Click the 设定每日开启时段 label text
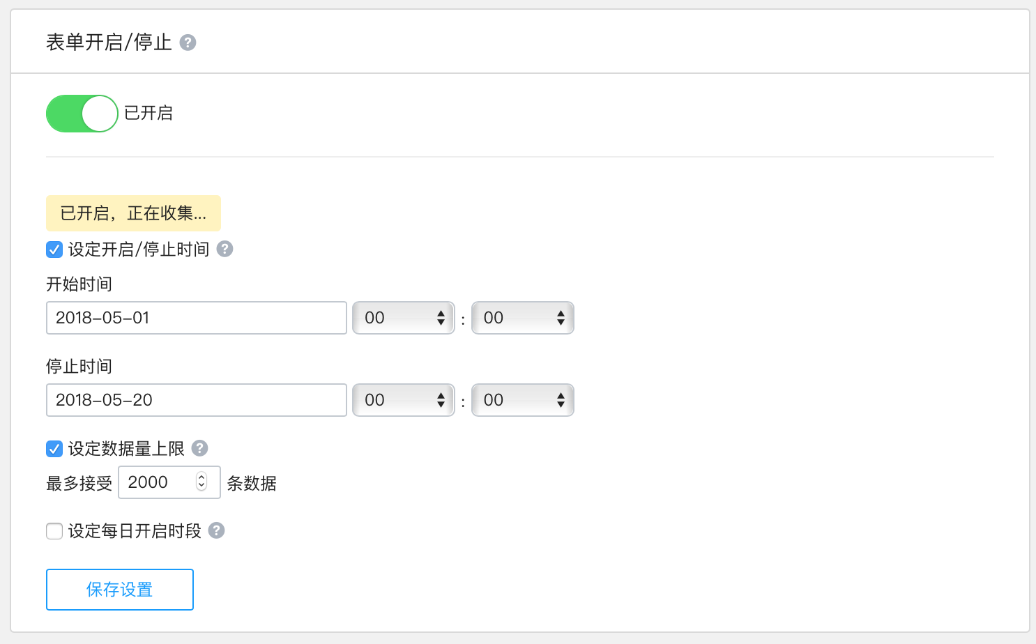The width and height of the screenshot is (1036, 644). (135, 531)
